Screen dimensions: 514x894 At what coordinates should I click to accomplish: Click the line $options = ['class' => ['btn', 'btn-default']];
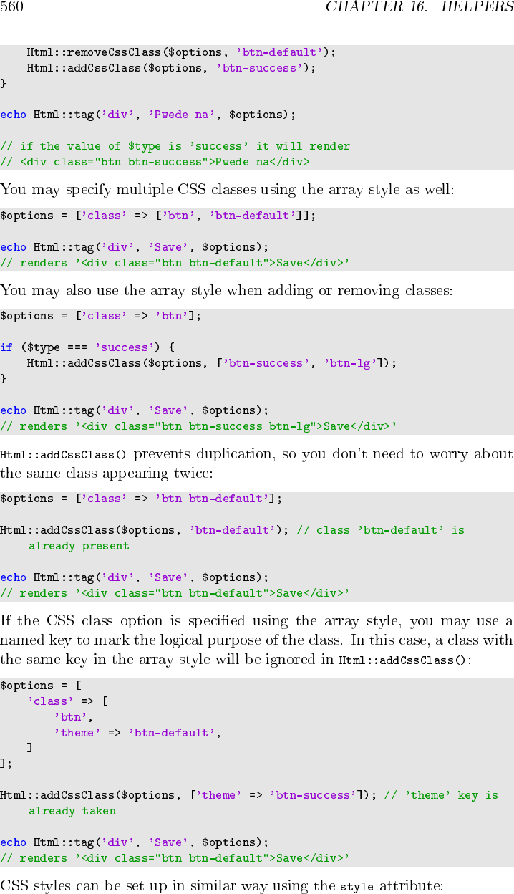pos(157,216)
